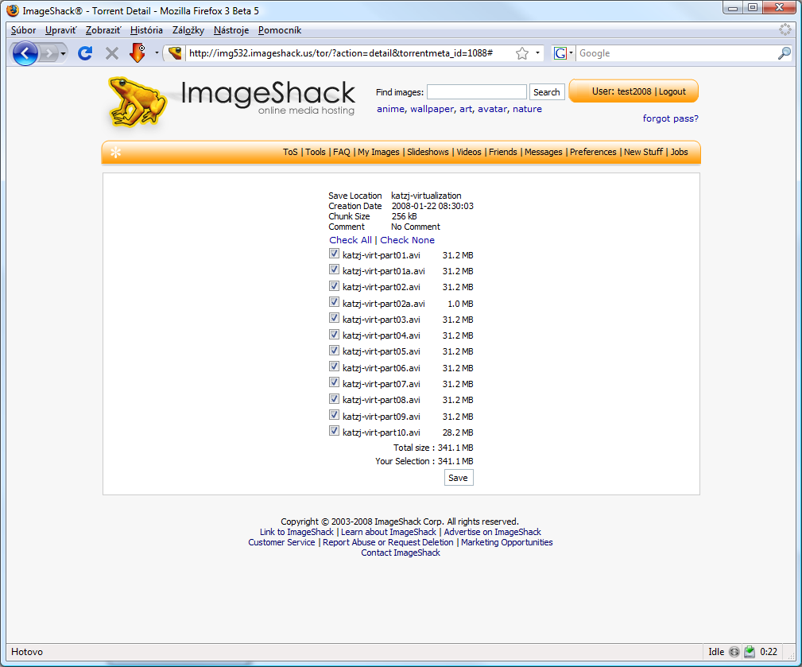Click the URL address bar
Image resolution: width=802 pixels, height=667 pixels.
pyautogui.click(x=348, y=53)
